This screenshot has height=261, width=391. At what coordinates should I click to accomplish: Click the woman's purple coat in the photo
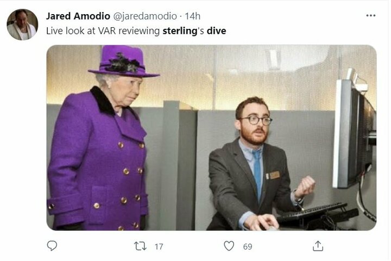(97, 160)
